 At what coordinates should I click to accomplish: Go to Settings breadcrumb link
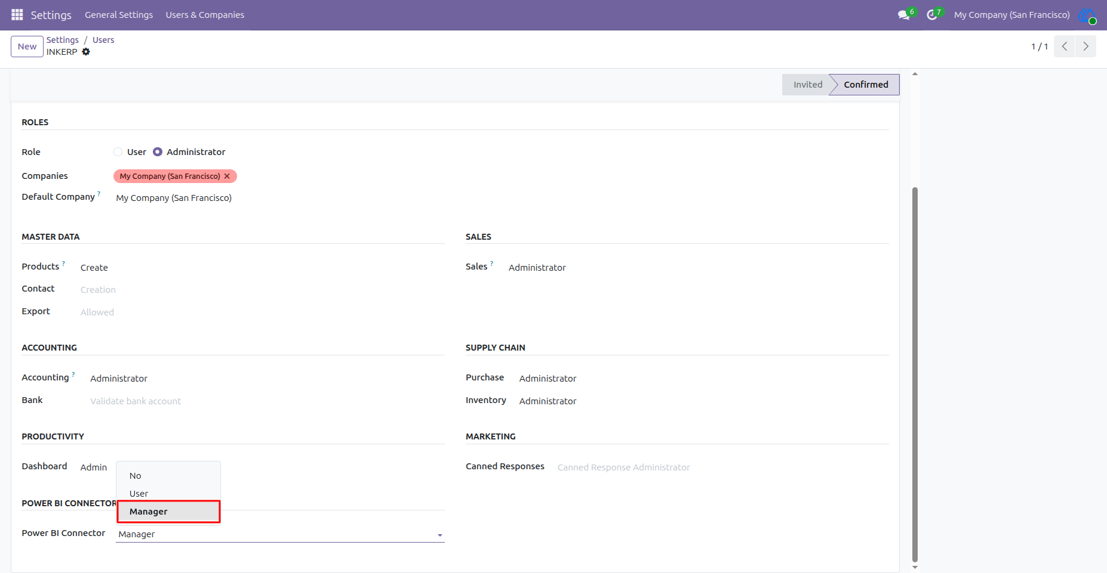point(63,40)
